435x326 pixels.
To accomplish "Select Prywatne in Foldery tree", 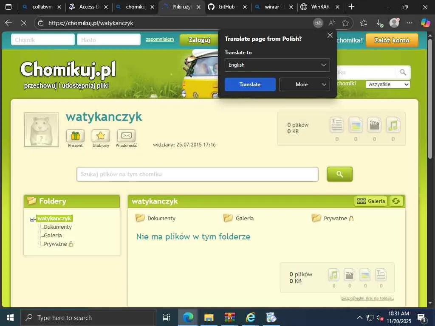I will 58,244.
